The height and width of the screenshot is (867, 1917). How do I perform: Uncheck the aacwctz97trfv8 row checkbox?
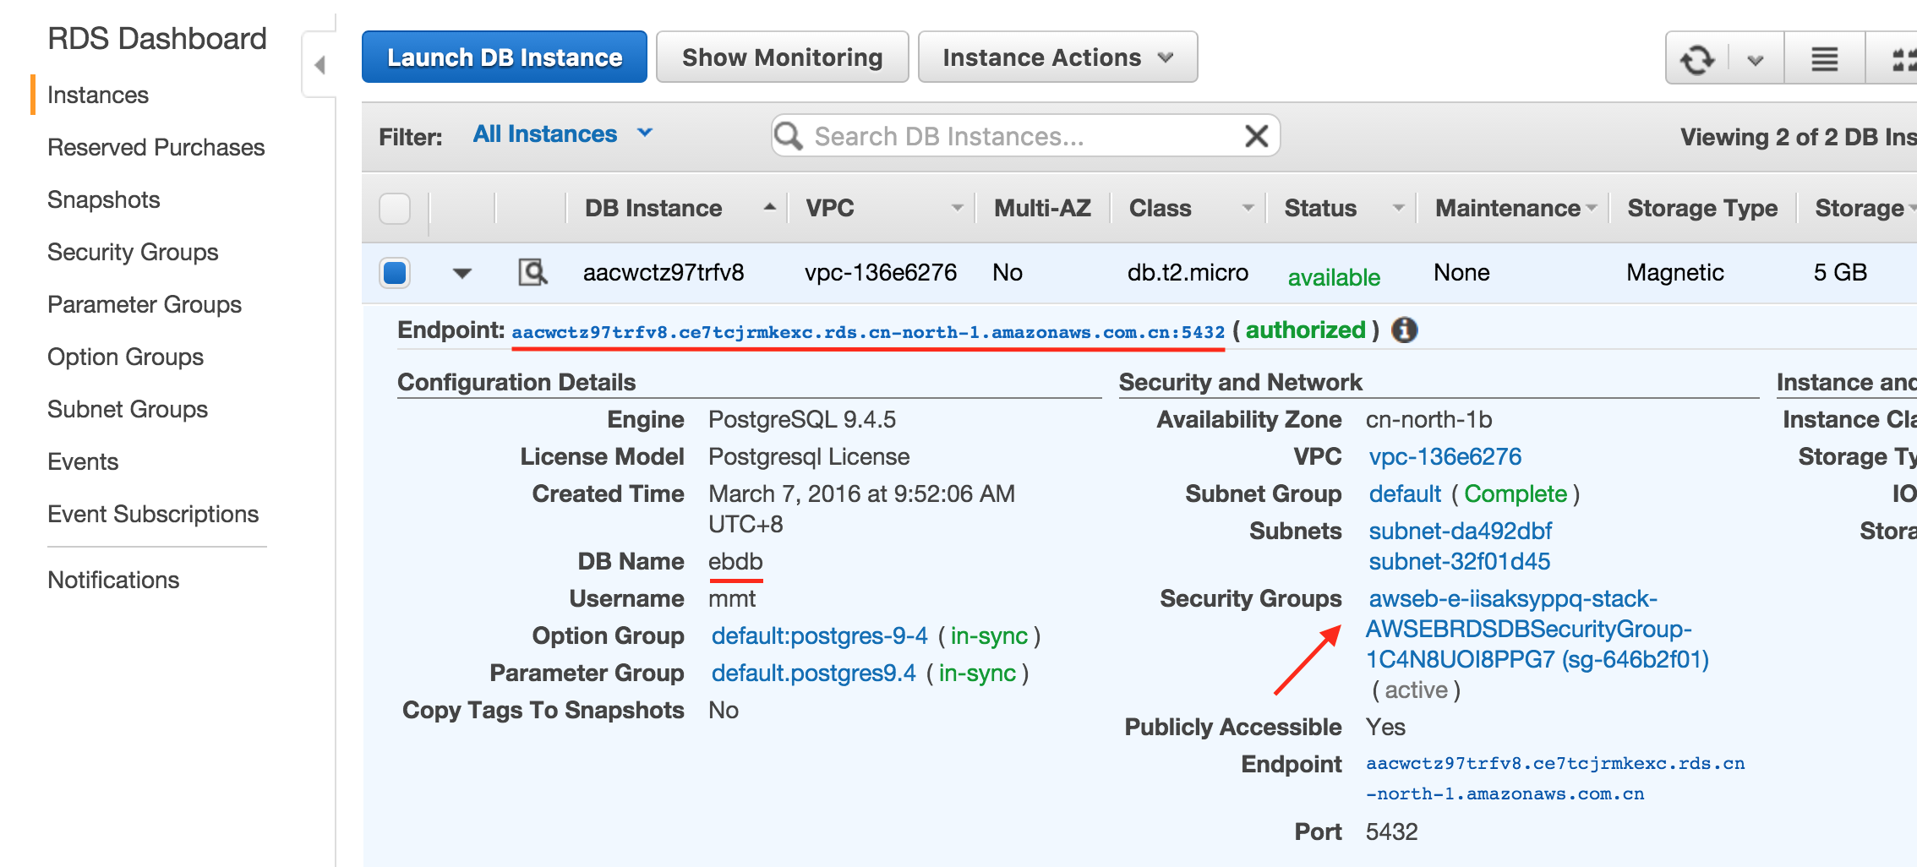[395, 273]
